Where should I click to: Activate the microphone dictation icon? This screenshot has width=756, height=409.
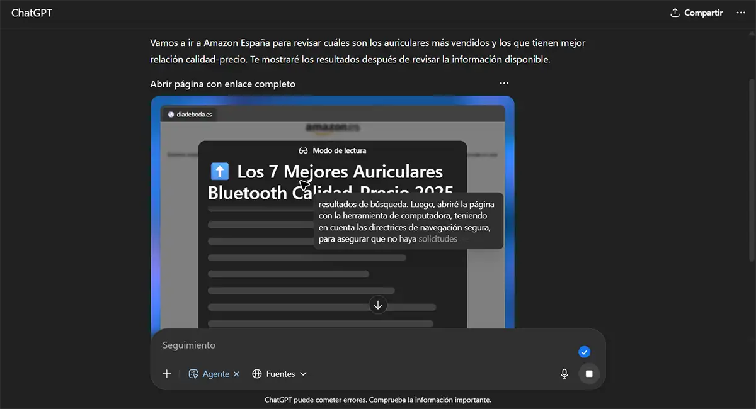(x=564, y=374)
